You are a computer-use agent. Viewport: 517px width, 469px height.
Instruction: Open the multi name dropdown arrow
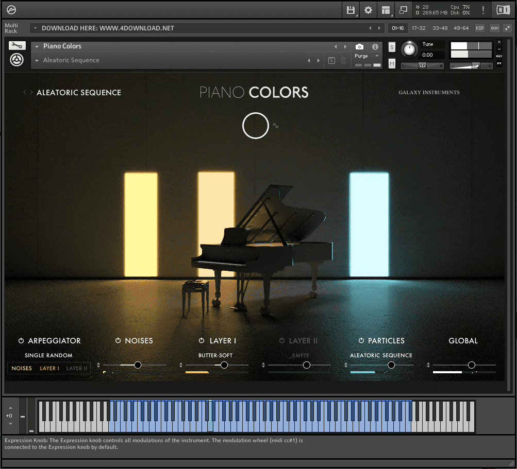(x=35, y=28)
